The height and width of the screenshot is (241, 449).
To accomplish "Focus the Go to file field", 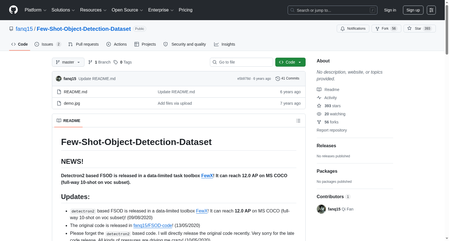I will (x=241, y=62).
